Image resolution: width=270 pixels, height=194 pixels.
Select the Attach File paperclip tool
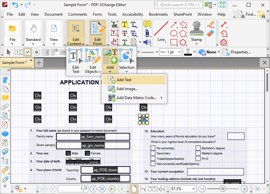(x=147, y=33)
